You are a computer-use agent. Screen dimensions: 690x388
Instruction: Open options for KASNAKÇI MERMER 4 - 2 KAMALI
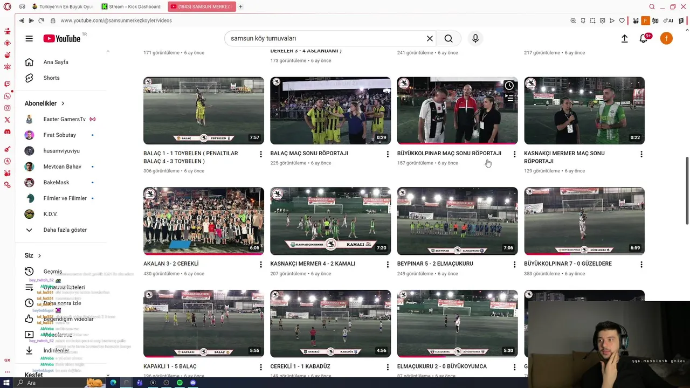pyautogui.click(x=388, y=265)
